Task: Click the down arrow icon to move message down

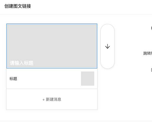Action: 108,46
